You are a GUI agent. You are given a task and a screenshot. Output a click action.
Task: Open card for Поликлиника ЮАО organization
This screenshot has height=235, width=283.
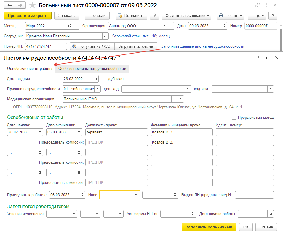click(x=181, y=99)
